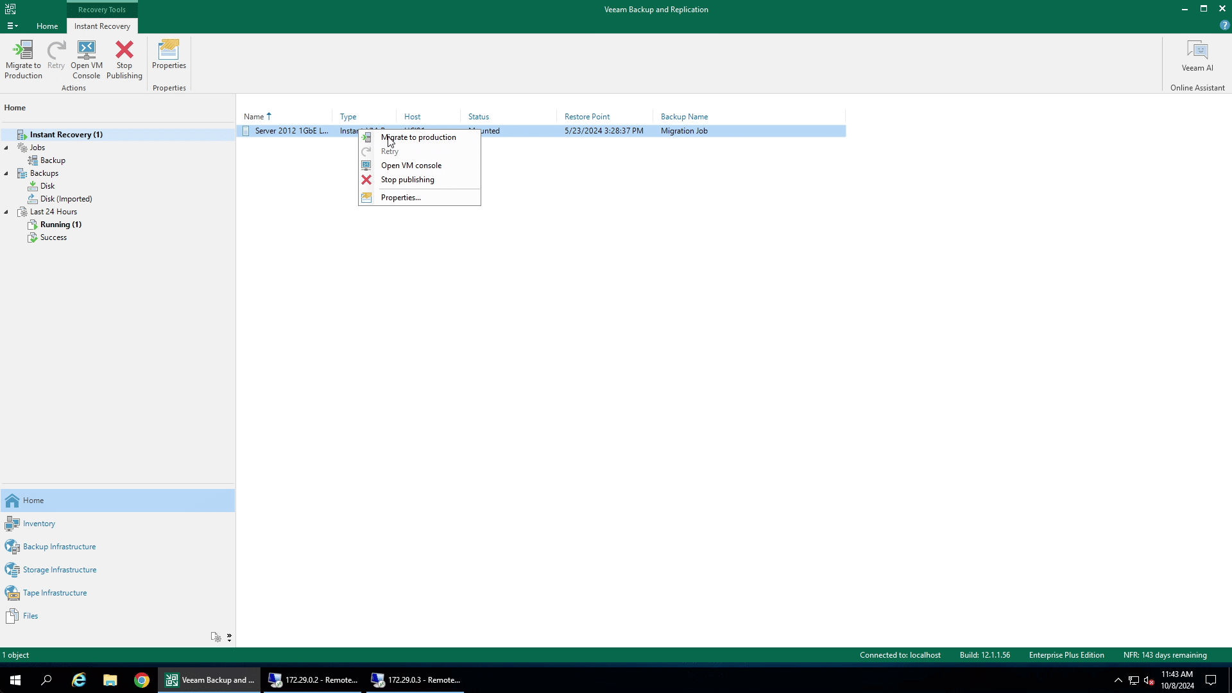Screen dimensions: 1232x693
Task: Click Migrate to Production ribbon icon
Action: tap(23, 60)
